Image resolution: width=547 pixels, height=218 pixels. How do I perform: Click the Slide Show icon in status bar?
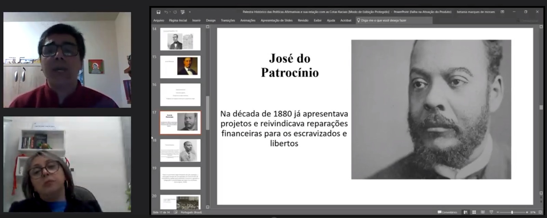click(x=491, y=212)
